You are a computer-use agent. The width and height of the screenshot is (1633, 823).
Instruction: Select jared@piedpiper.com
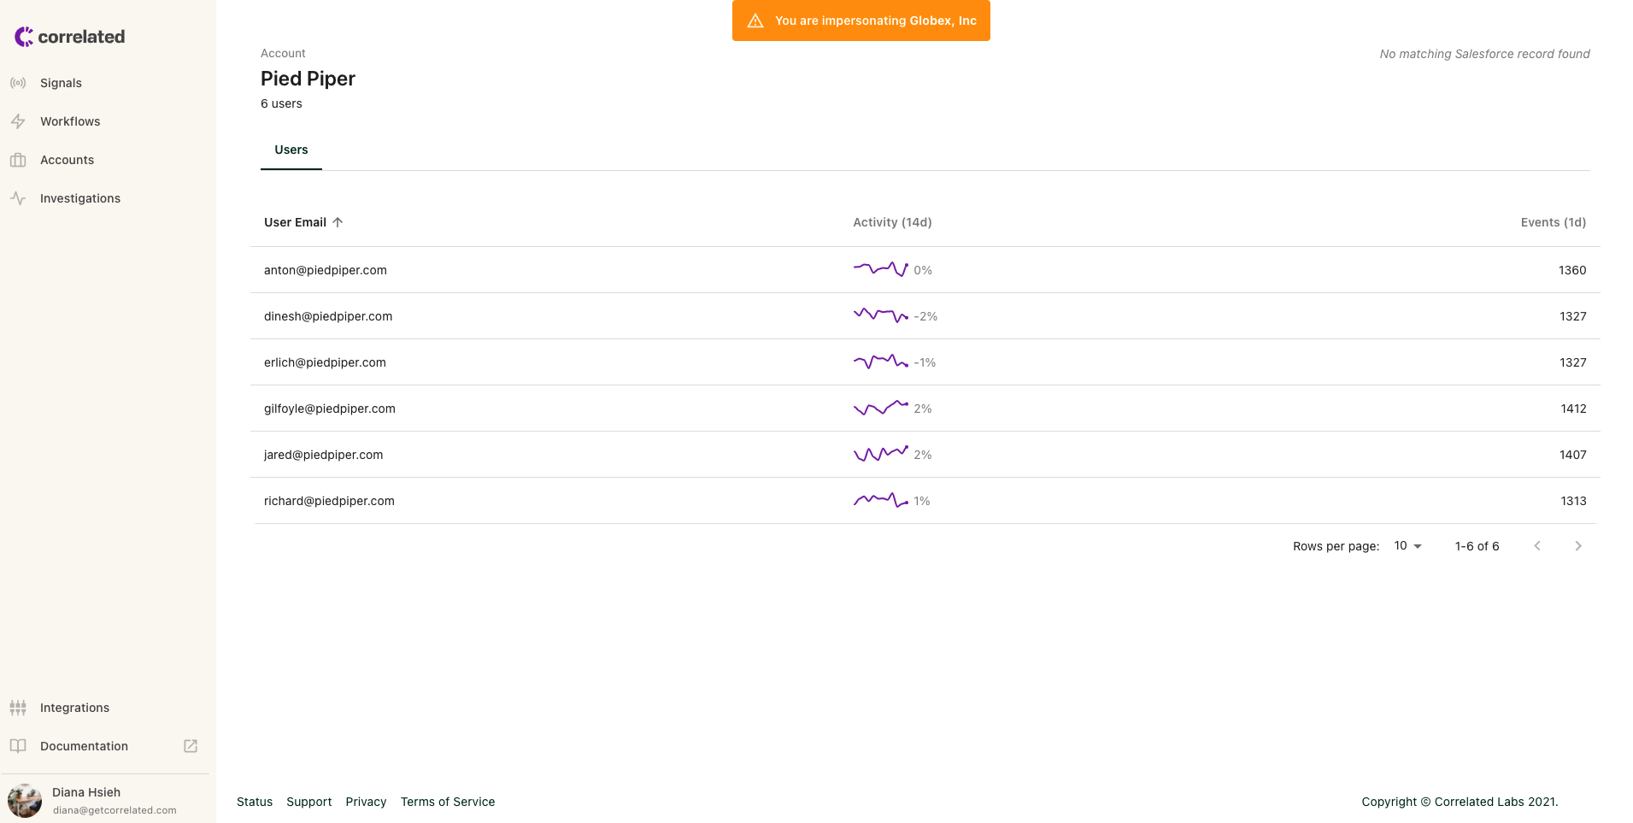[x=323, y=455]
